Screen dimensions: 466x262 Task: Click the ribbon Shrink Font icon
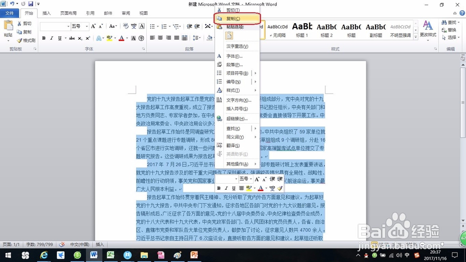(101, 26)
